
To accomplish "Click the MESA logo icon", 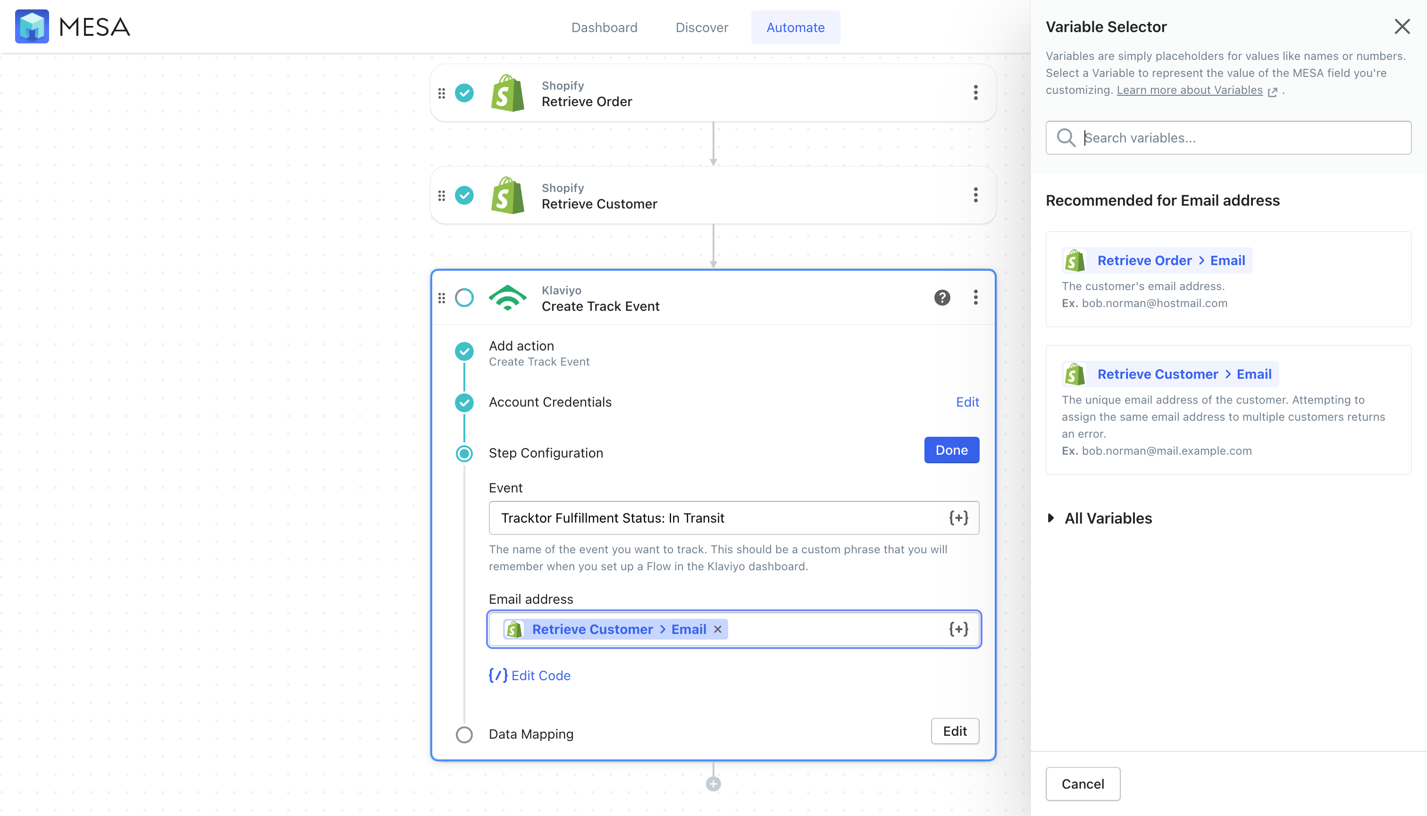I will click(32, 26).
